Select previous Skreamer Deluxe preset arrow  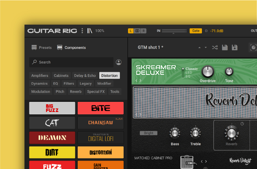136,81
